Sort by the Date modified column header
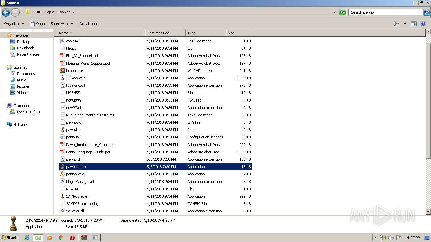This screenshot has width=431, height=242. pos(165,33)
